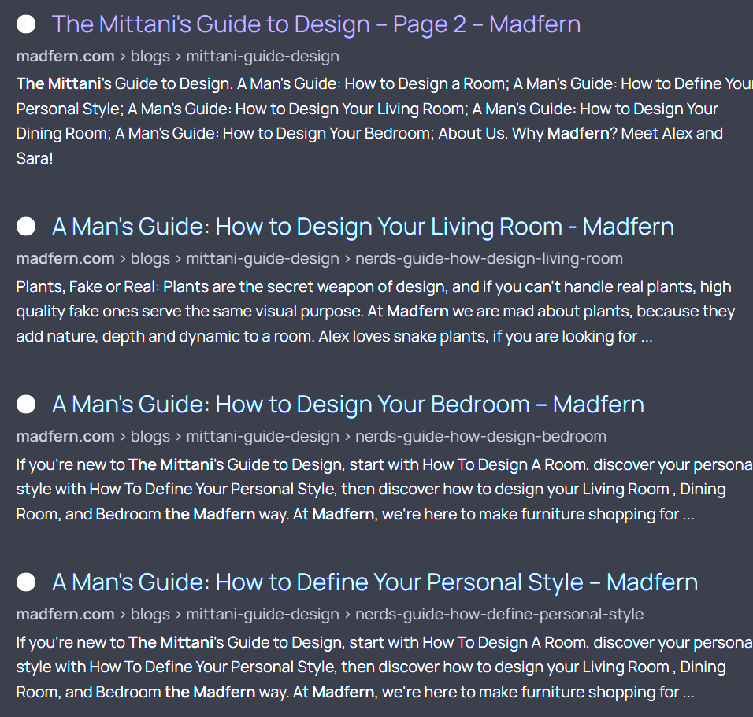753x717 pixels.
Task: Click breadcrumb ending nerds-guide-how-design-bedroom
Action: (x=311, y=436)
